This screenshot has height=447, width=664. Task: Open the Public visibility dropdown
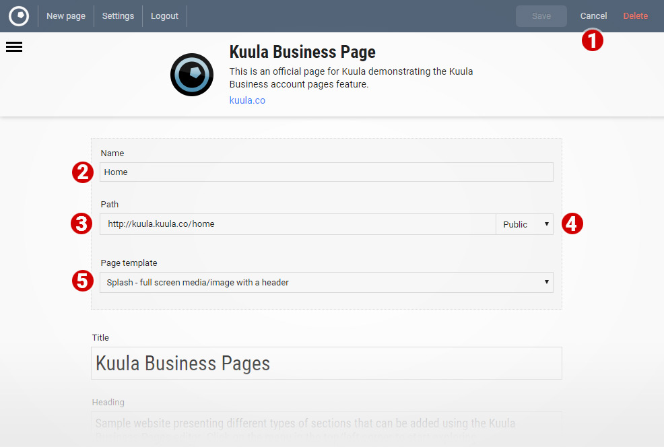point(525,224)
